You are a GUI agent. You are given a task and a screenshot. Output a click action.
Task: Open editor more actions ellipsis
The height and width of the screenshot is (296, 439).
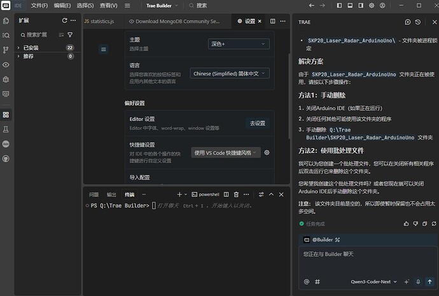[282, 21]
